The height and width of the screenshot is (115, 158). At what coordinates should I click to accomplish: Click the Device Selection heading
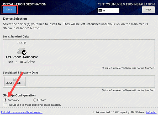15,19
